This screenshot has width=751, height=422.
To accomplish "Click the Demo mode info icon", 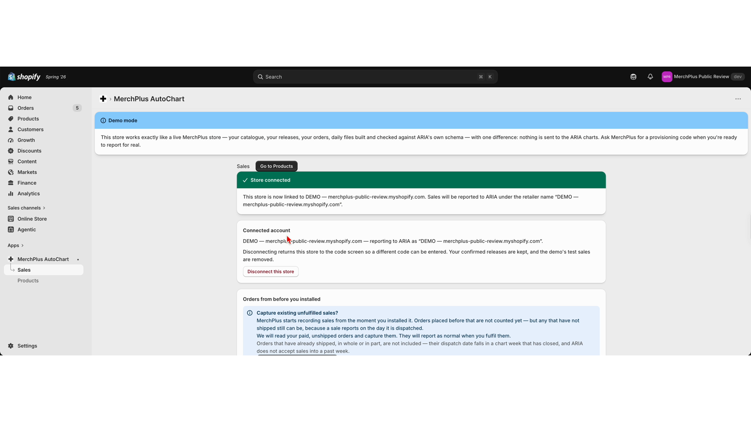I will [x=103, y=121].
